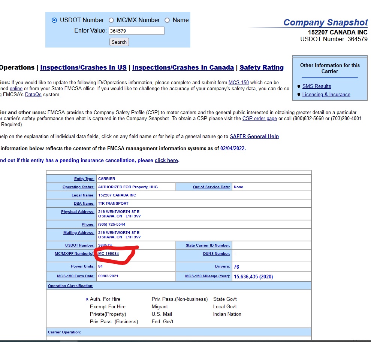Open Inspections/Crashes In Canada
Image resolution: width=371 pixels, height=342 pixels.
coord(183,67)
